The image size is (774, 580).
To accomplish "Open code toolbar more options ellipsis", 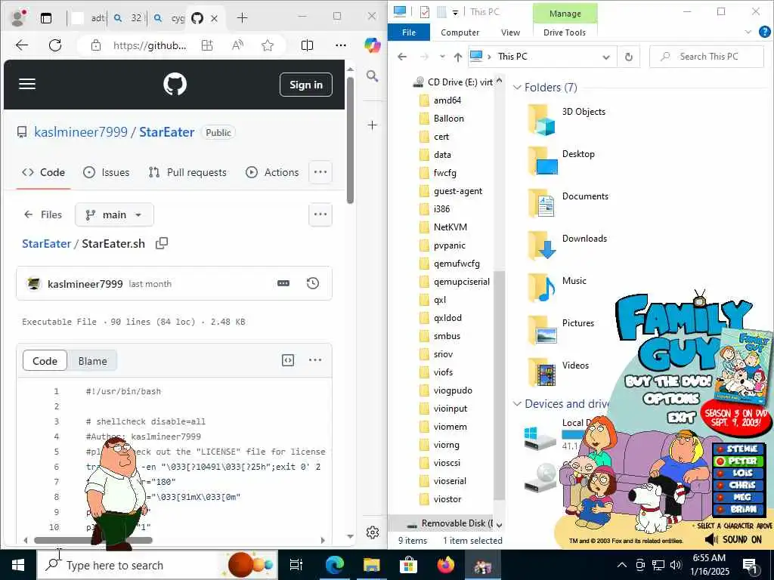I will click(x=315, y=360).
